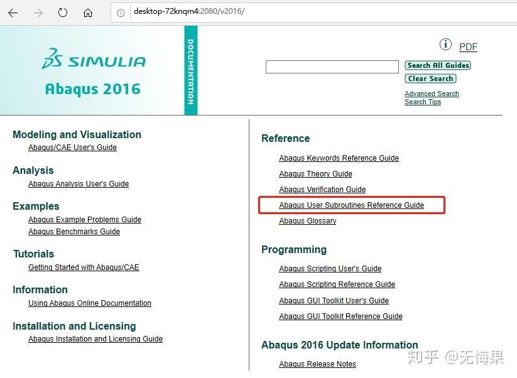Focus the documentation search text field
The height and width of the screenshot is (378, 517).
(x=332, y=67)
